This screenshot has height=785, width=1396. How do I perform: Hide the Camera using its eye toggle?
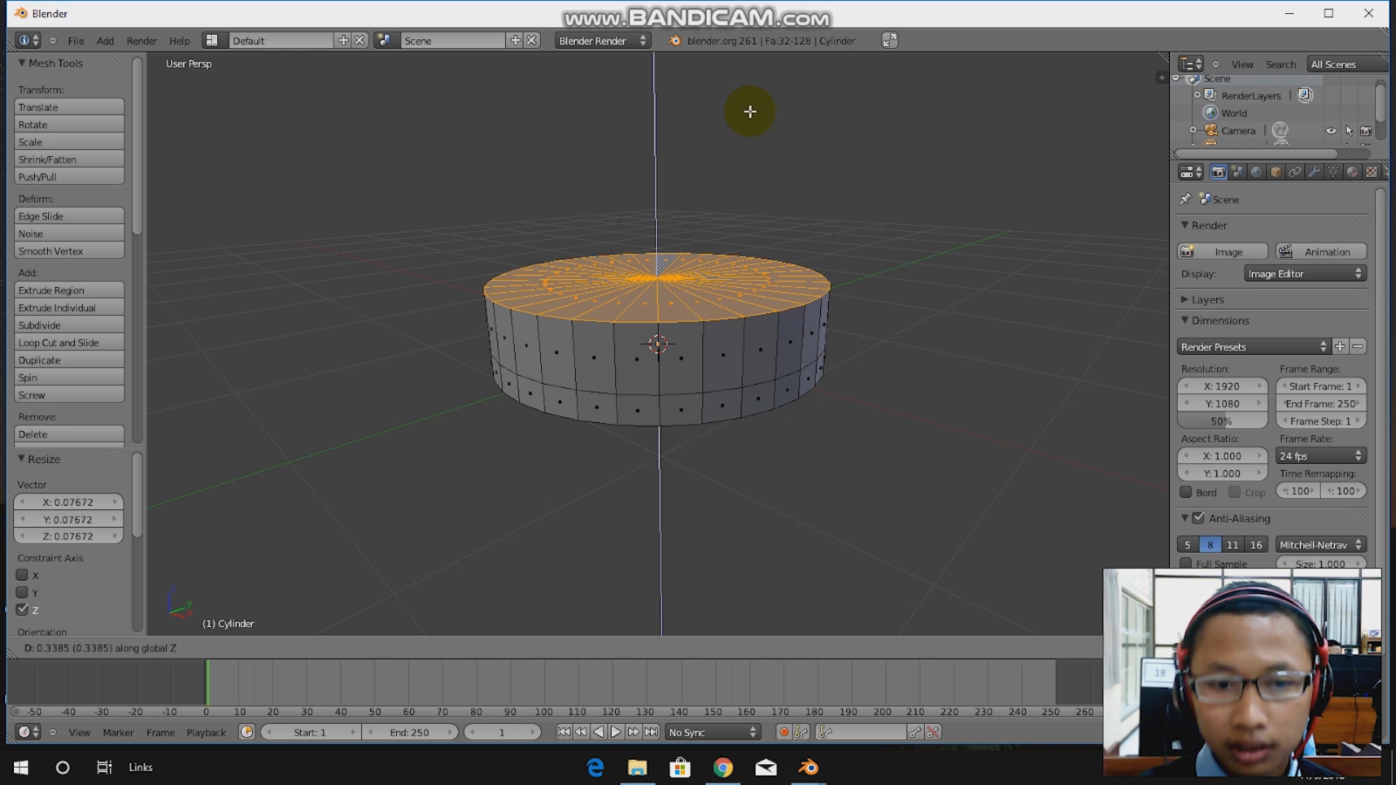pos(1331,130)
